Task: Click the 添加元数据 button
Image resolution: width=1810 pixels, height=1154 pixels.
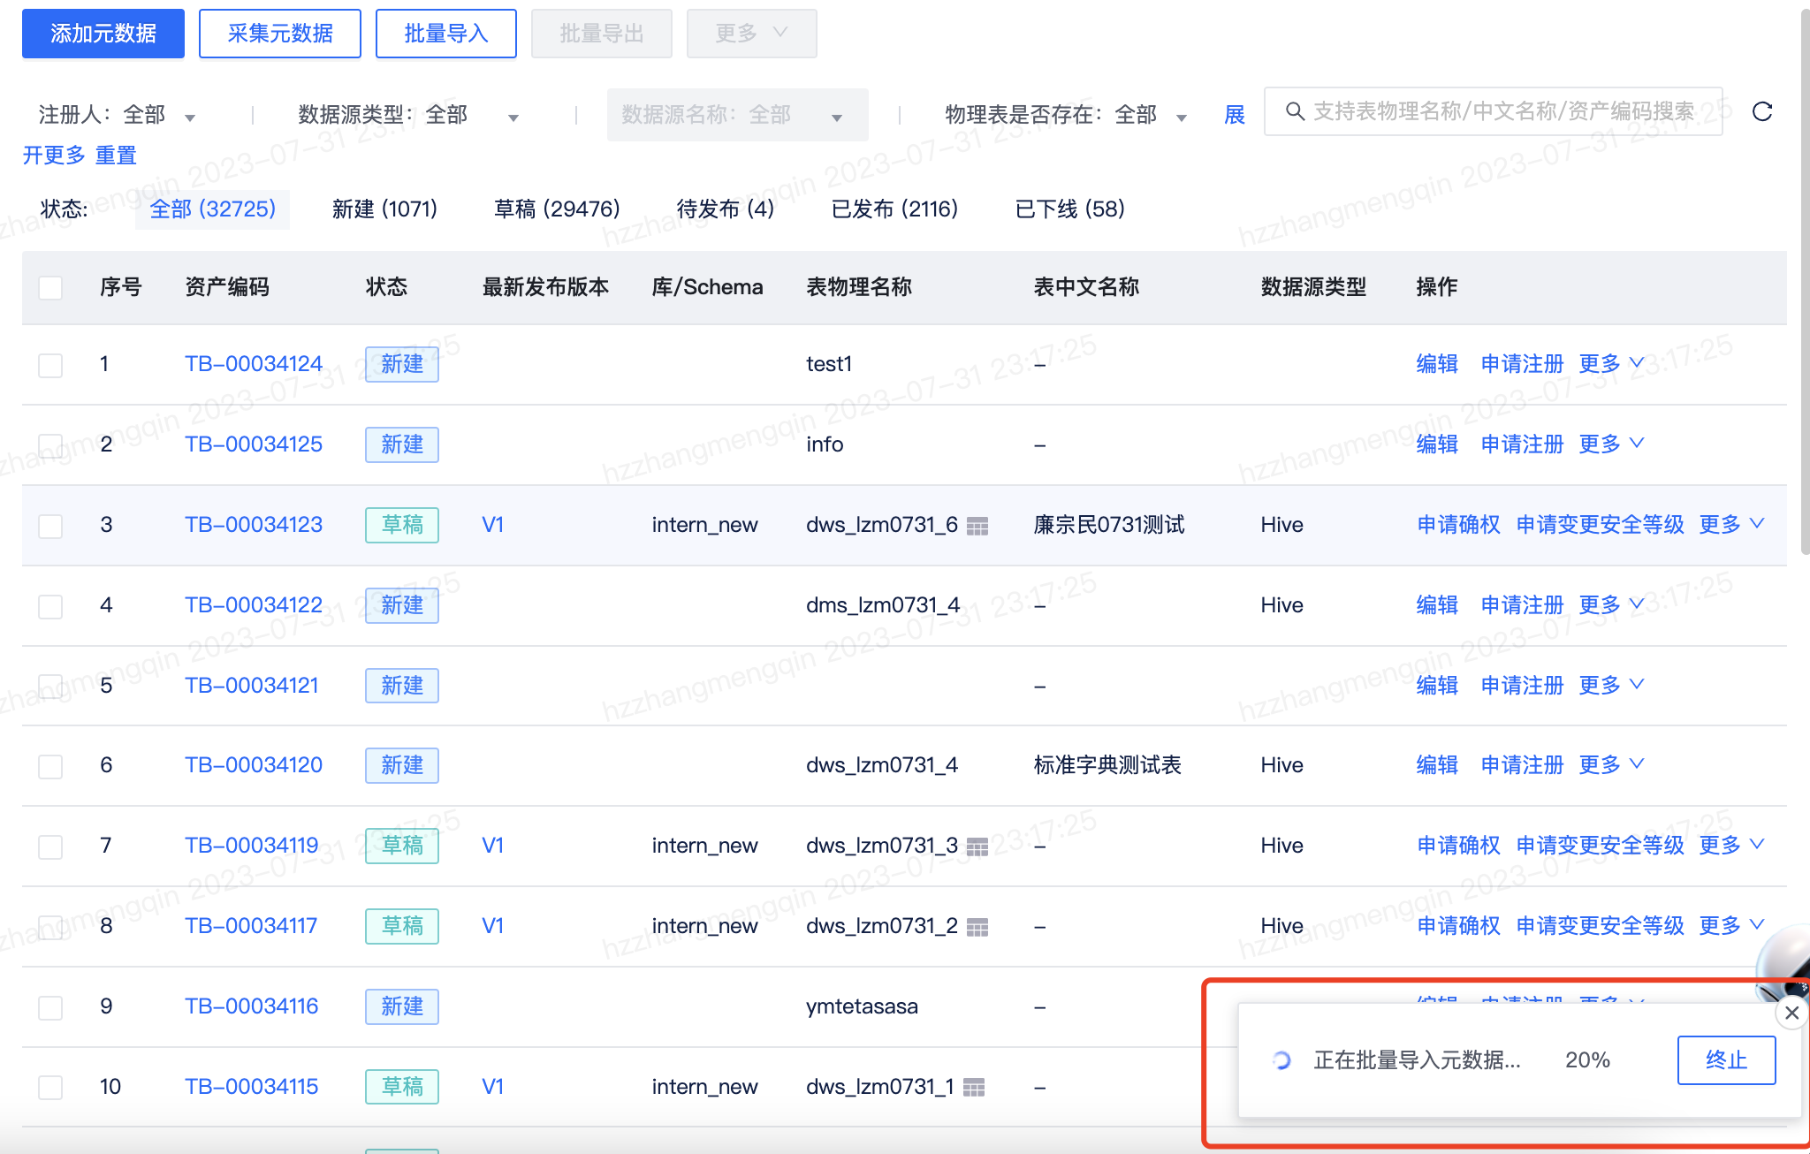Action: point(103,34)
